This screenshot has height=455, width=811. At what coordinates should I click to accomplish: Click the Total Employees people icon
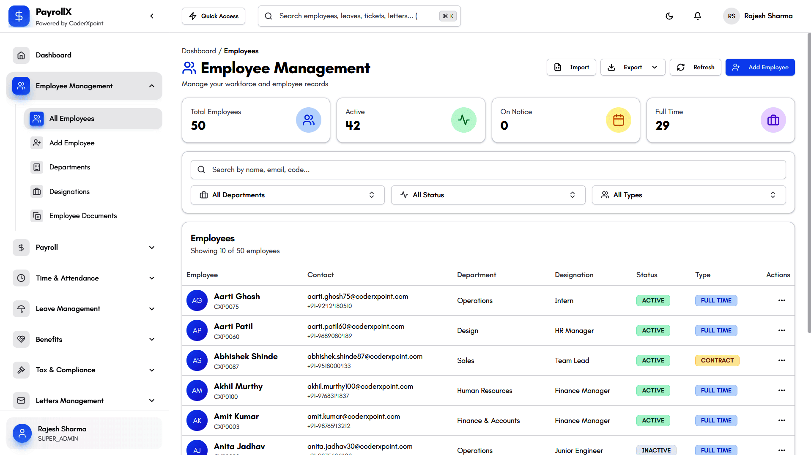coord(308,120)
